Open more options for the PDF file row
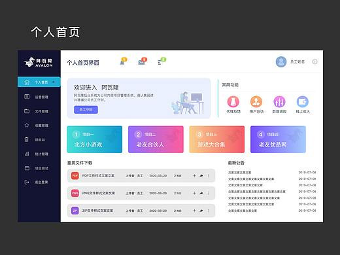 click(208, 176)
